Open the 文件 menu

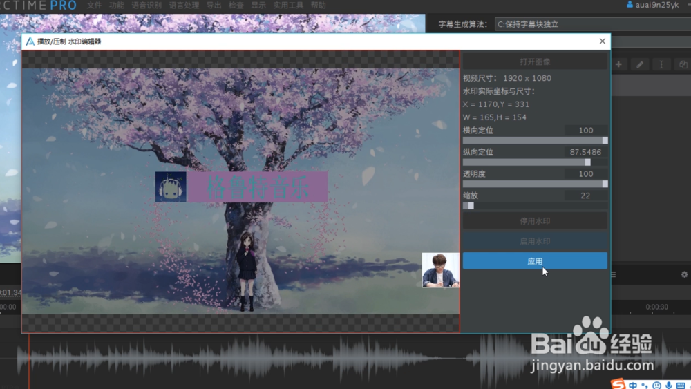pyautogui.click(x=94, y=6)
